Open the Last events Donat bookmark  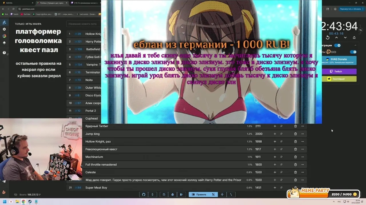[86, 14]
